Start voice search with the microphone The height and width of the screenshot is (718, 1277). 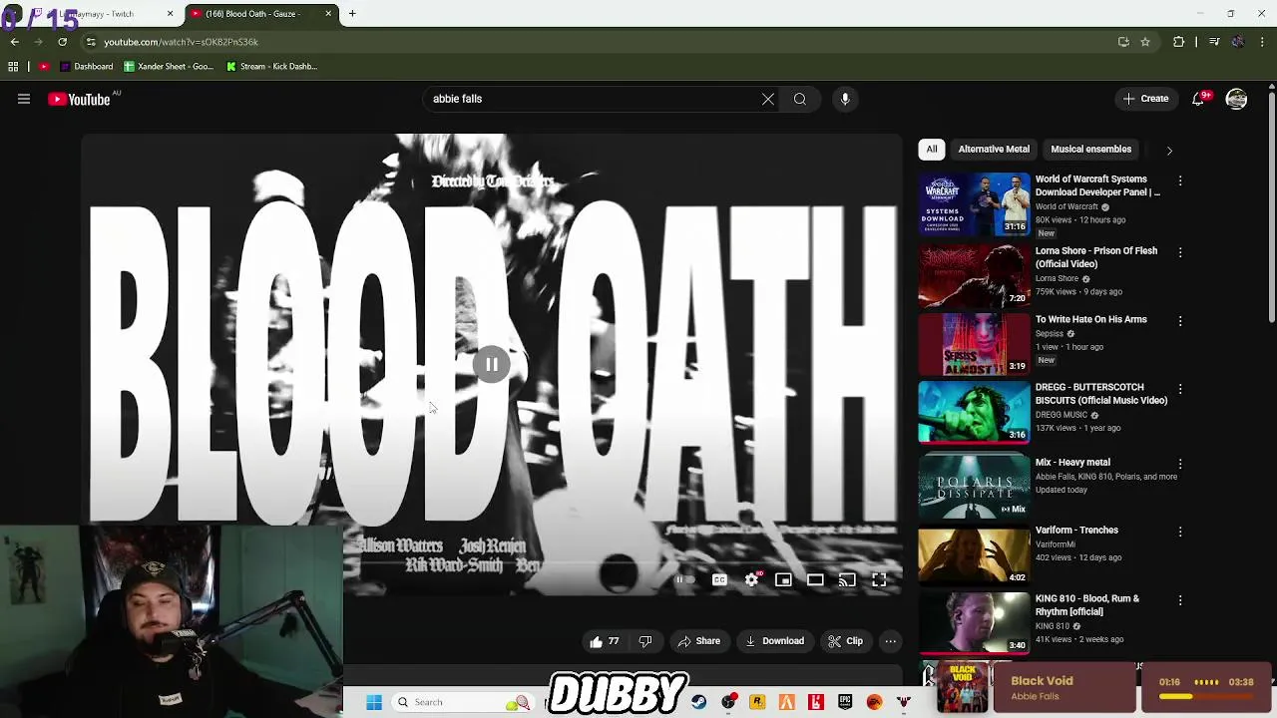point(845,99)
